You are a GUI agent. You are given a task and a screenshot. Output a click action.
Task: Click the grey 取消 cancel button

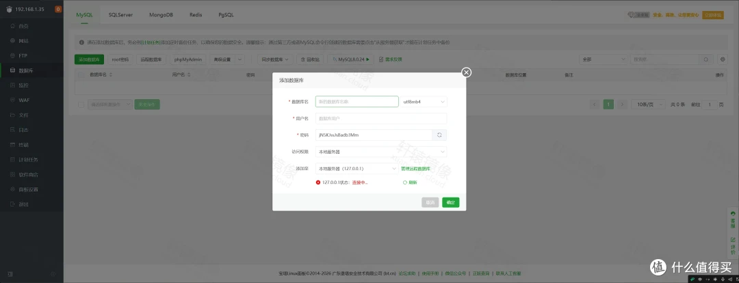coord(430,202)
